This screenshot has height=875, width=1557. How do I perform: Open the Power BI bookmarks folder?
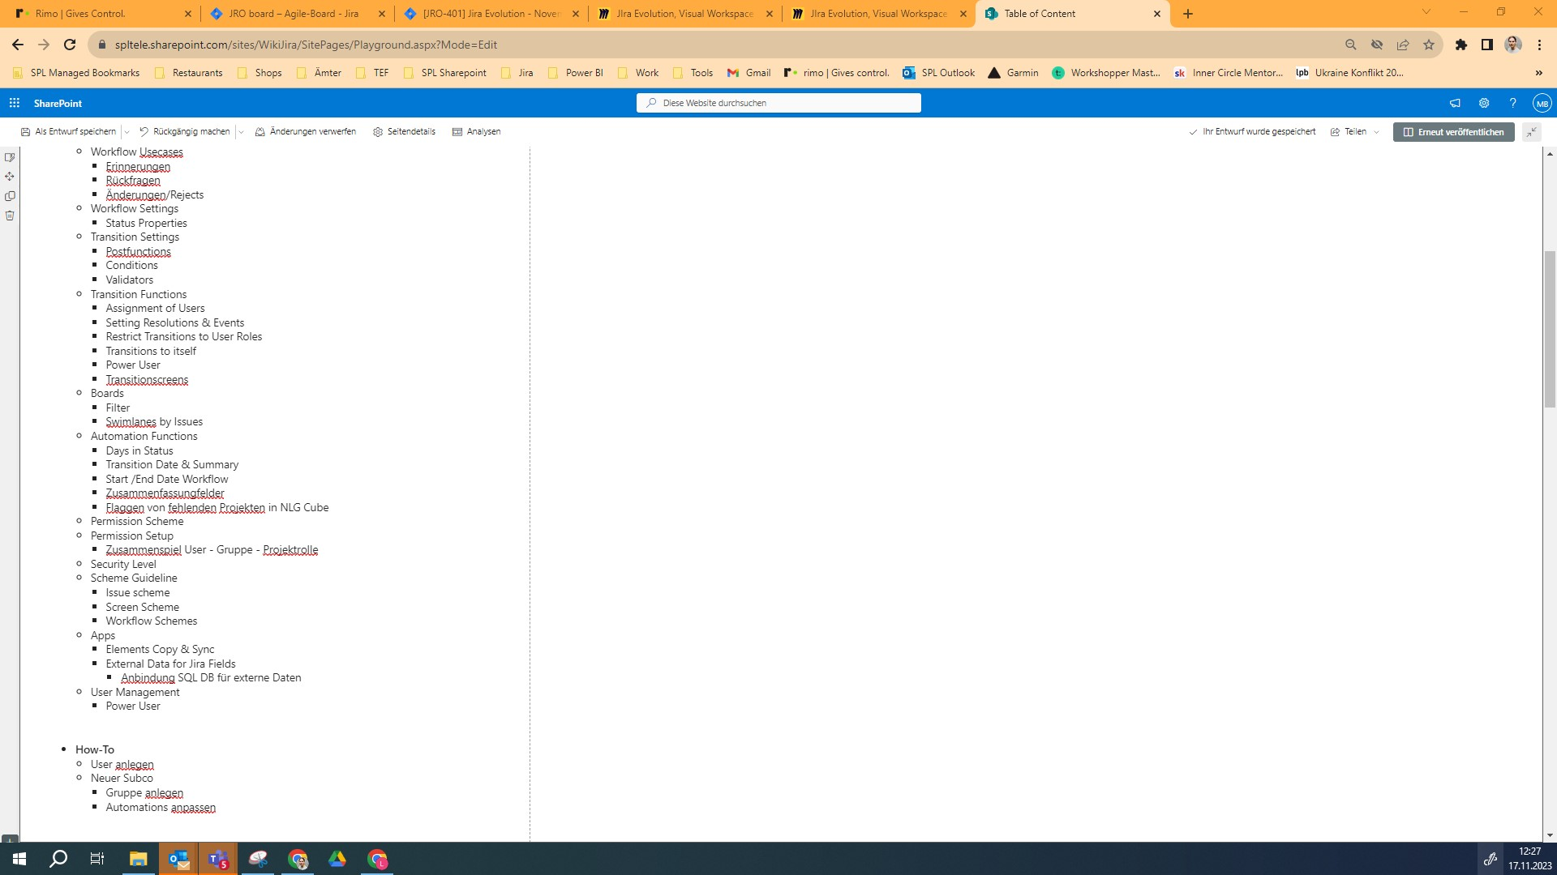click(x=575, y=73)
